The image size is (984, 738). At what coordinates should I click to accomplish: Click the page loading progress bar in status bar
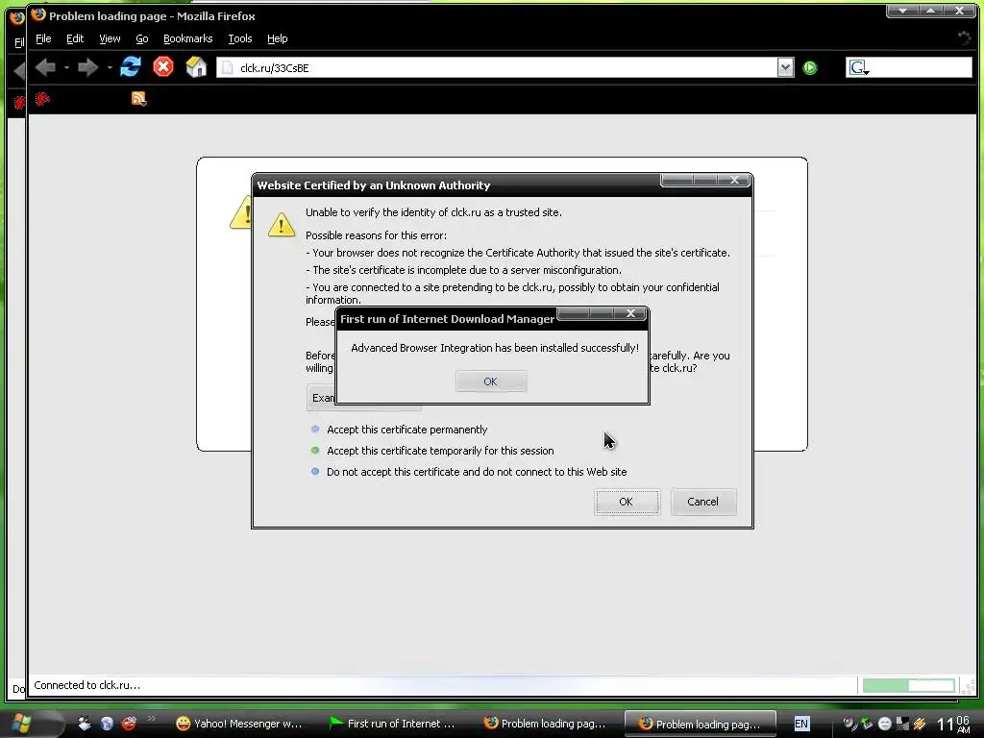909,685
